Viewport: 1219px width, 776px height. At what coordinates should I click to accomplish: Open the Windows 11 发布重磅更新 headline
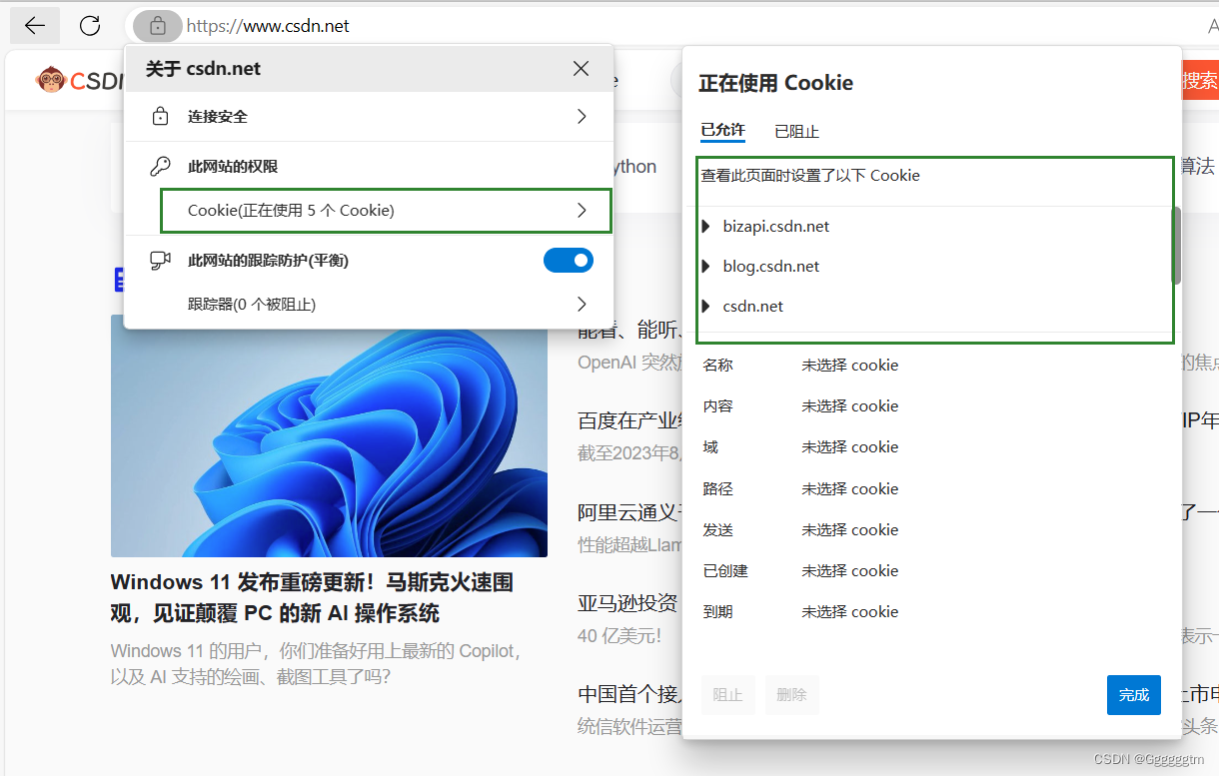point(312,597)
